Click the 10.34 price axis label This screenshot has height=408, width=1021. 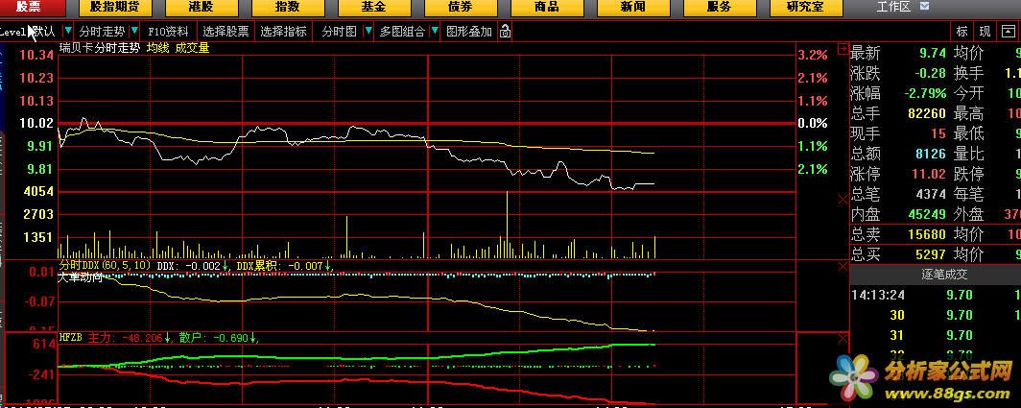point(36,56)
